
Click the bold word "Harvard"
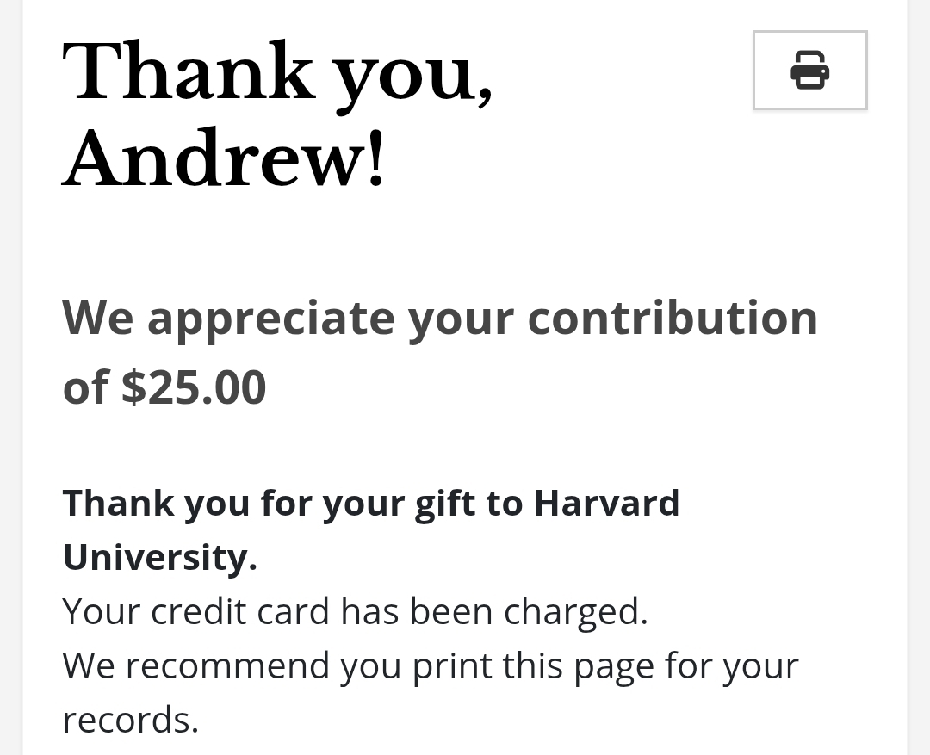(606, 504)
